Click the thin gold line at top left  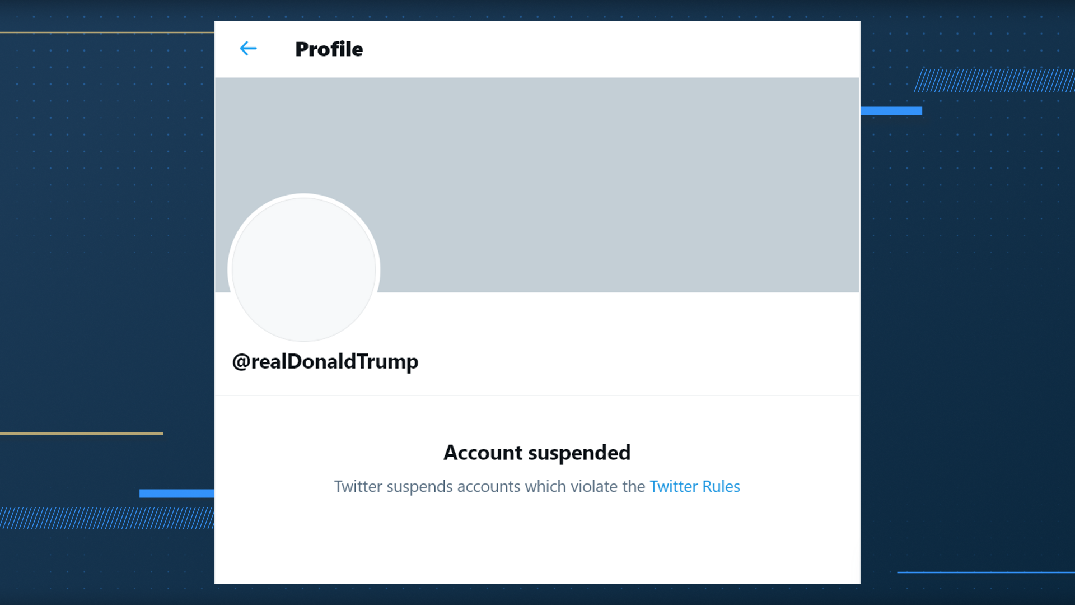click(106, 32)
